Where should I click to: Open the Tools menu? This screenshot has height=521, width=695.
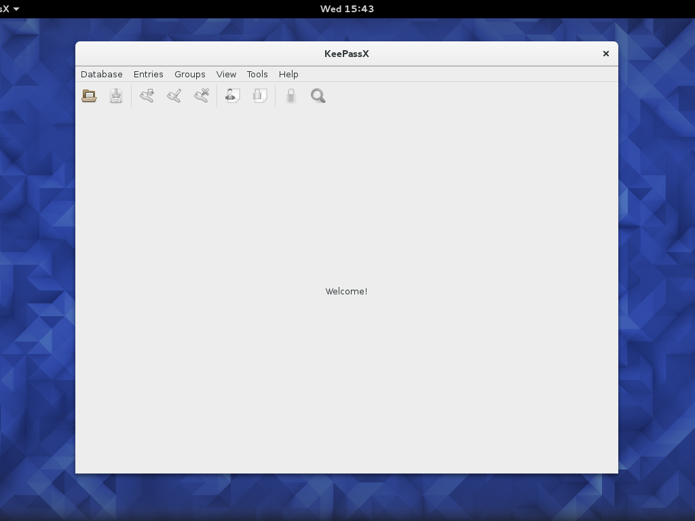[x=257, y=75]
